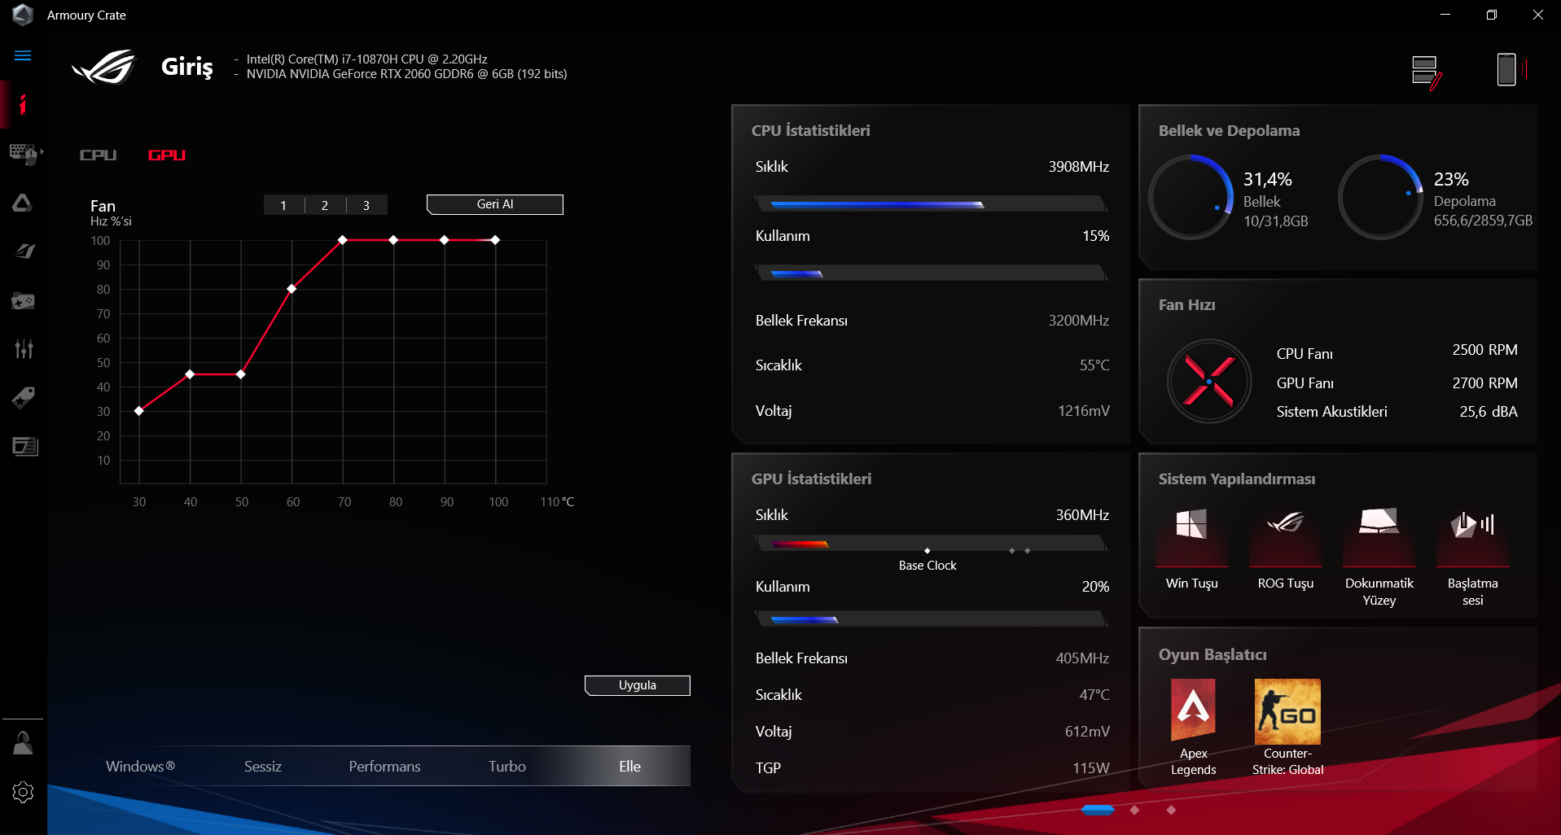Click the NVIDIA GeForce RTX 2060 text
The width and height of the screenshot is (1561, 835).
tap(407, 74)
